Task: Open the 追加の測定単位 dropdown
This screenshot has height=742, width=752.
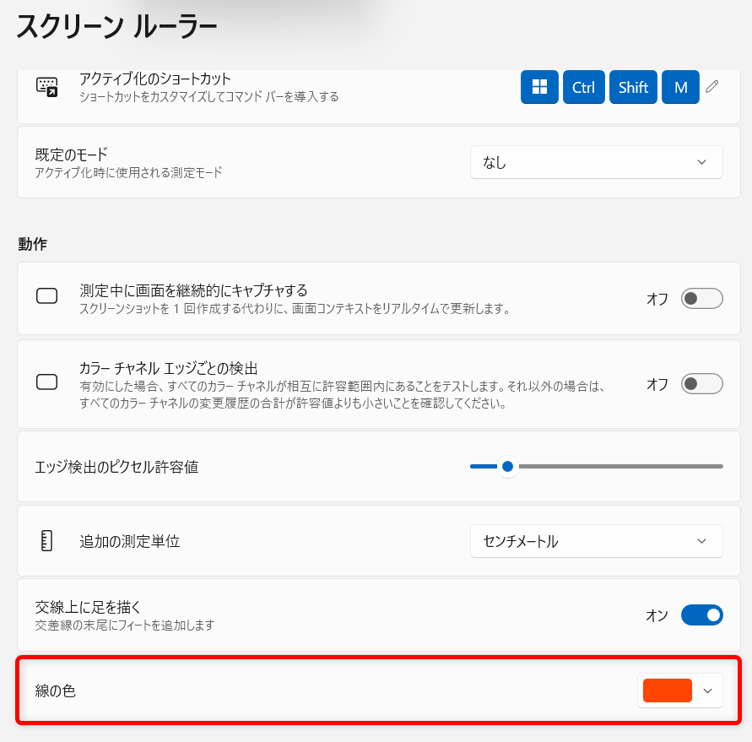Action: [x=596, y=541]
